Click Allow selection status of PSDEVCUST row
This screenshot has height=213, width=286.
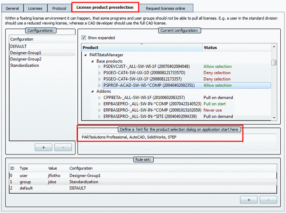(217, 67)
